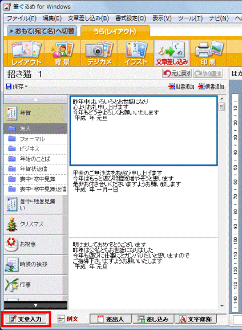Open the 喪中・寒中見舞返信 folder
Screen dimensions: 242x330
[x=35, y=189]
